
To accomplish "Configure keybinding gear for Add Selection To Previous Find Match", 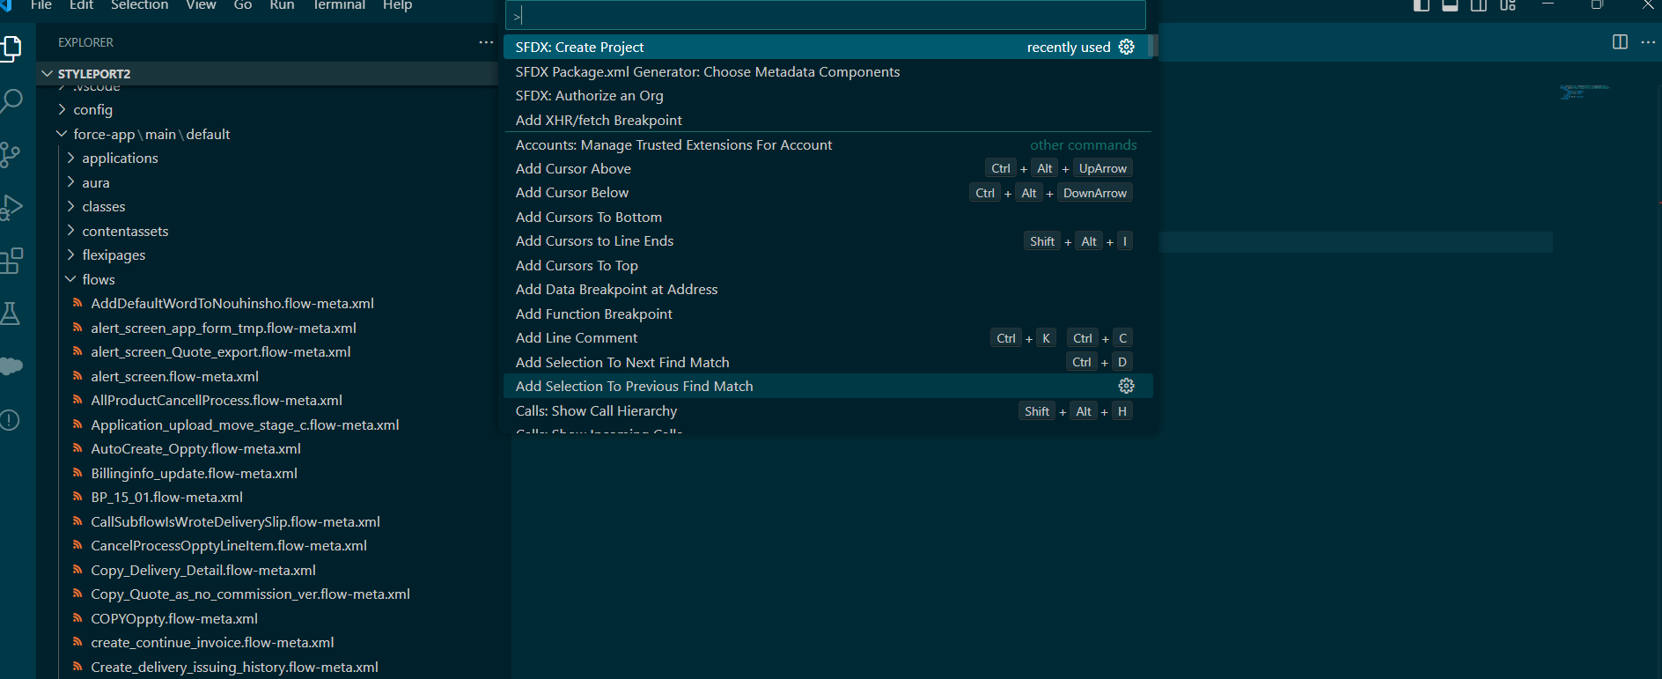I will point(1126,386).
